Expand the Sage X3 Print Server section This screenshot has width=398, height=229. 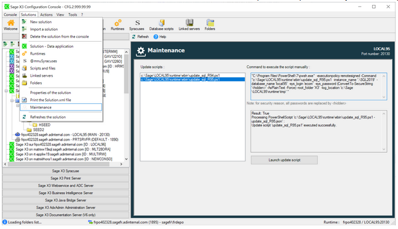point(66,178)
